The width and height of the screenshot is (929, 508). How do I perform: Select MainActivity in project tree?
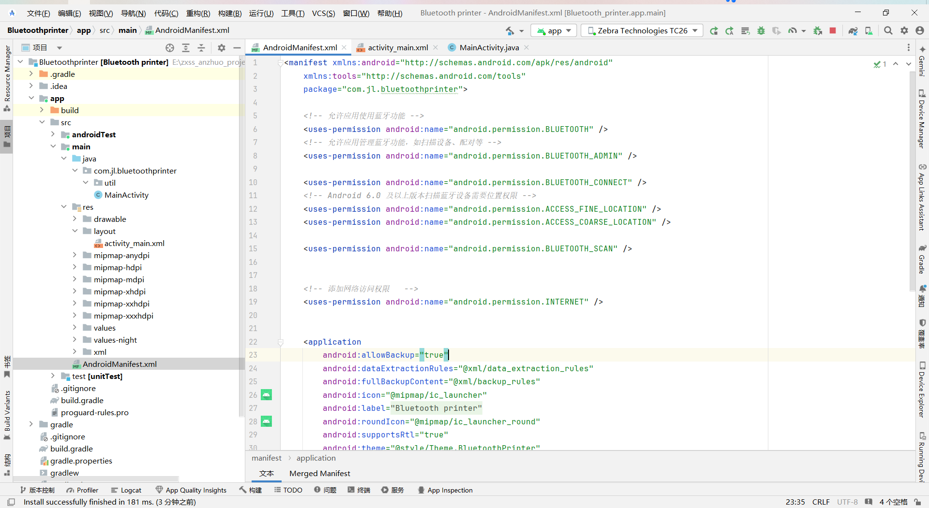pos(126,195)
